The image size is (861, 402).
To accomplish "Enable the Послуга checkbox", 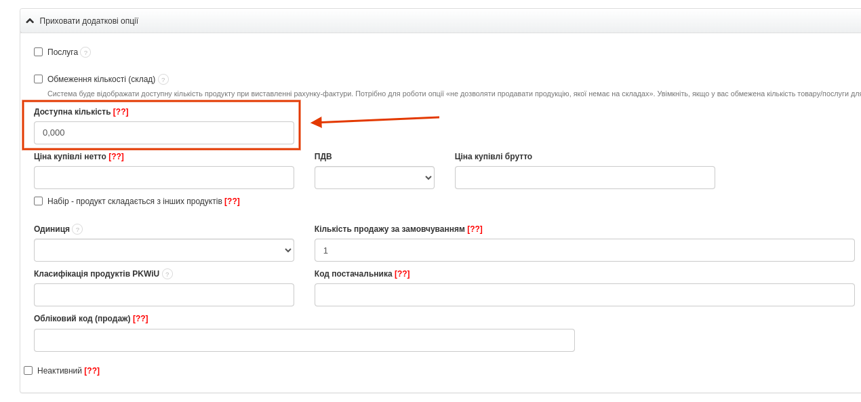I will (39, 52).
